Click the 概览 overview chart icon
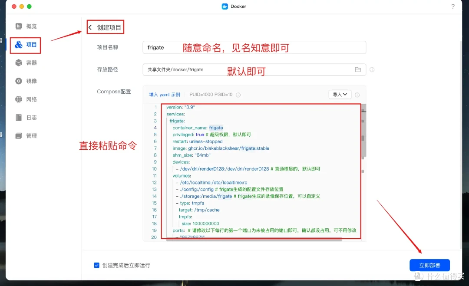The height and width of the screenshot is (286, 469). pyautogui.click(x=19, y=26)
